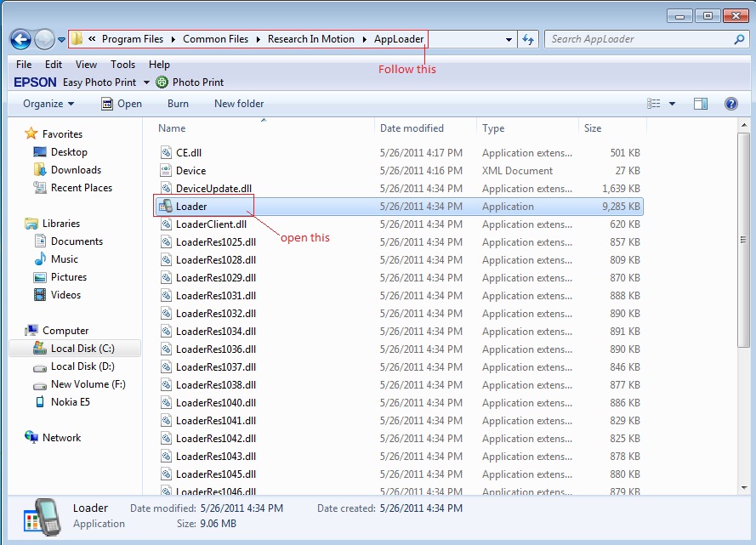
Task: Select LoaderRes1031.dll file icon
Action: (x=166, y=295)
